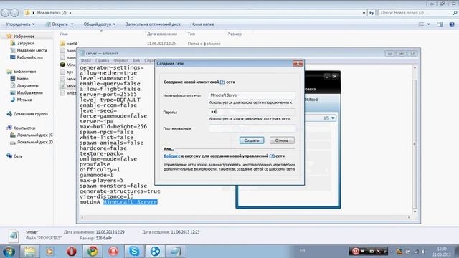Click the Войдите link in the dialog
The image size is (459, 258).
coord(172,156)
